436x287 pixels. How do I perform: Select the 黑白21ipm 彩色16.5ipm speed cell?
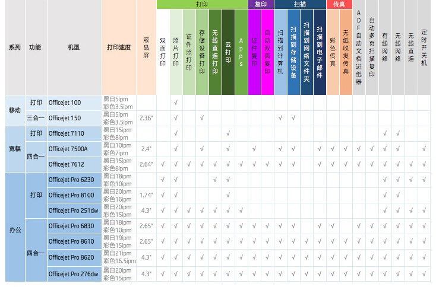click(x=119, y=257)
